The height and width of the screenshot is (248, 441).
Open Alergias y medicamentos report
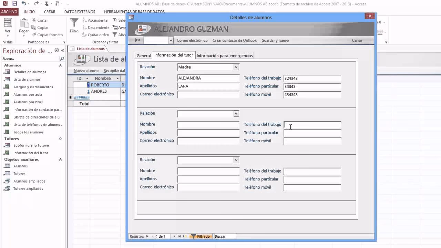tap(33, 87)
